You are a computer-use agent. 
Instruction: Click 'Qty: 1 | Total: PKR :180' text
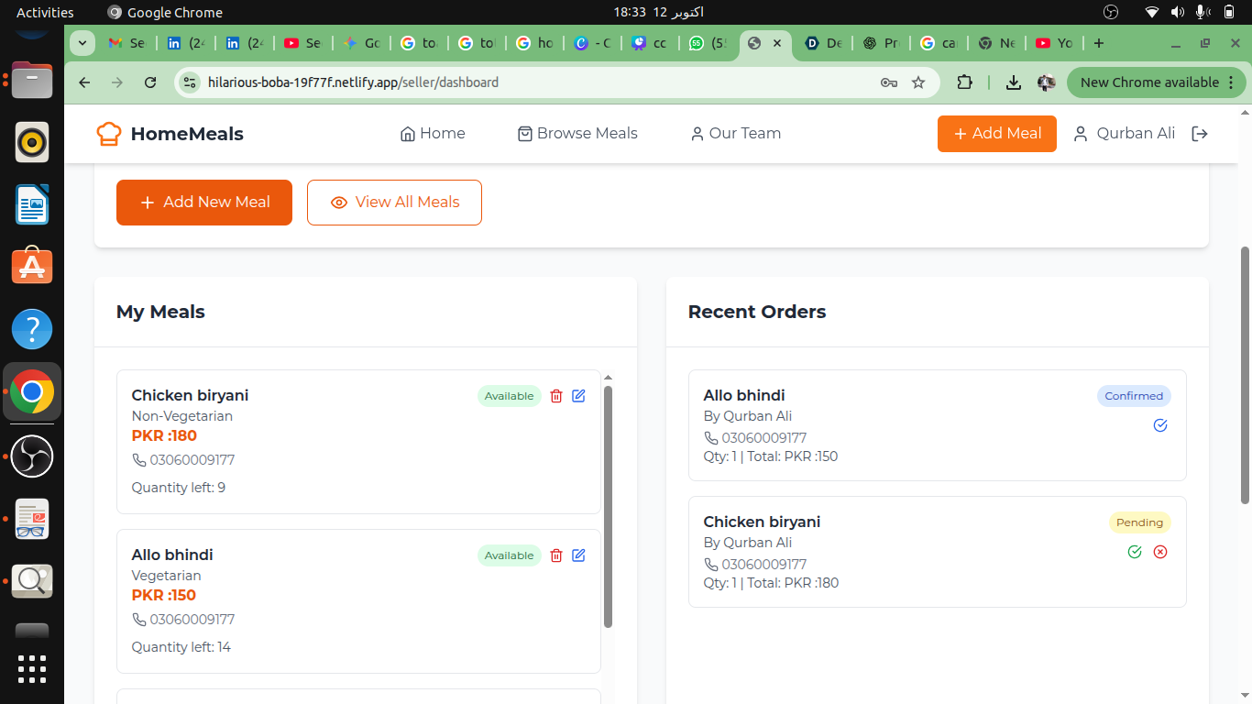click(x=771, y=583)
